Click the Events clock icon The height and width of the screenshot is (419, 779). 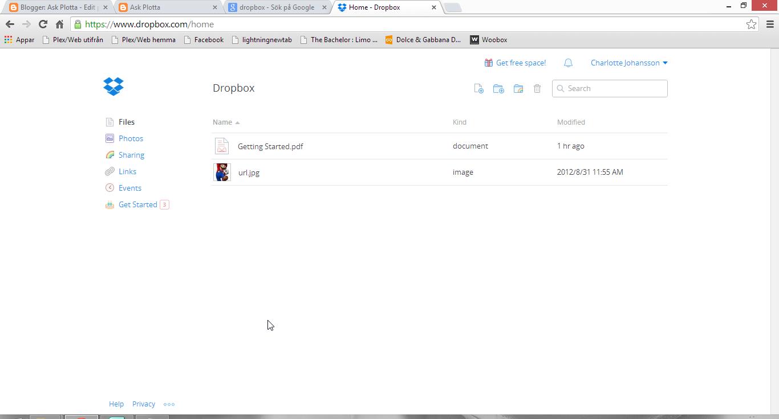(x=110, y=188)
